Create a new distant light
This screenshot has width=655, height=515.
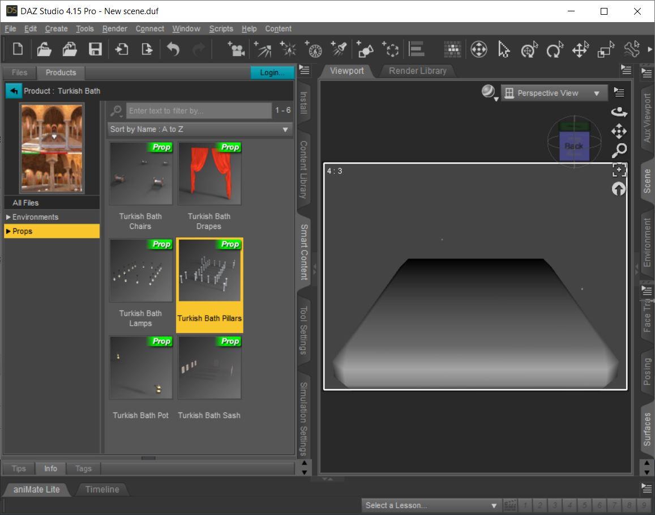pyautogui.click(x=262, y=49)
